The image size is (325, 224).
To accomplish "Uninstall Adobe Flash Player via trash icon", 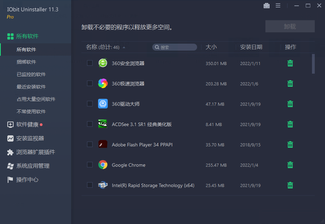I will [290, 144].
